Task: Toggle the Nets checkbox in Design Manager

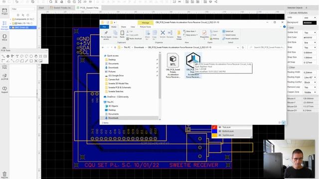Action: (x=16, y=23)
